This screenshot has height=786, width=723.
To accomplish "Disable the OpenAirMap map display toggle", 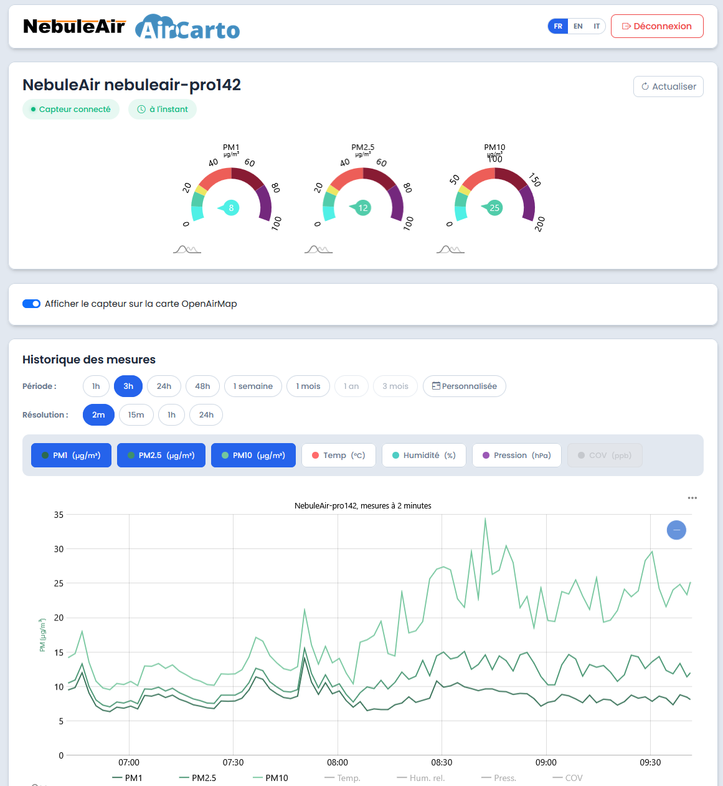I will 31,304.
